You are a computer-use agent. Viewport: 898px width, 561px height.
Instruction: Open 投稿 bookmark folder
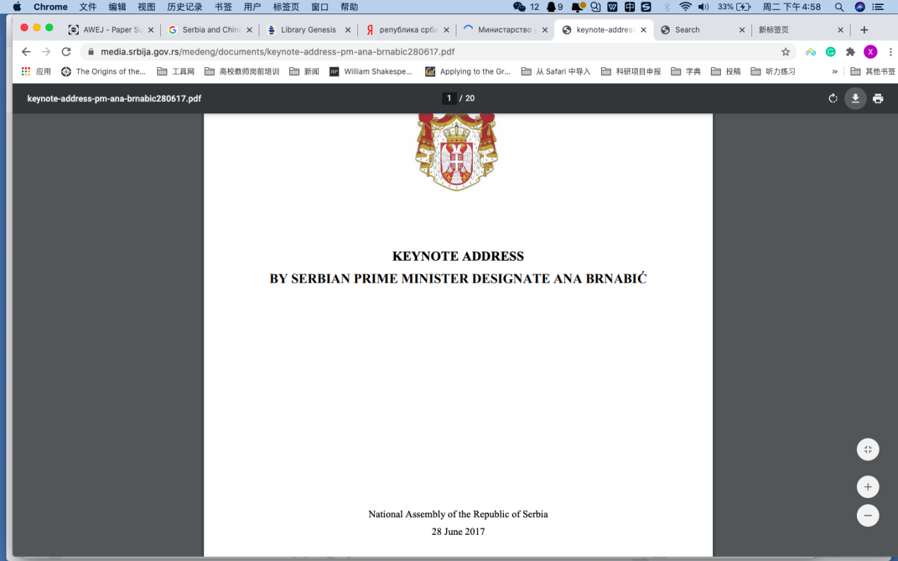[726, 72]
